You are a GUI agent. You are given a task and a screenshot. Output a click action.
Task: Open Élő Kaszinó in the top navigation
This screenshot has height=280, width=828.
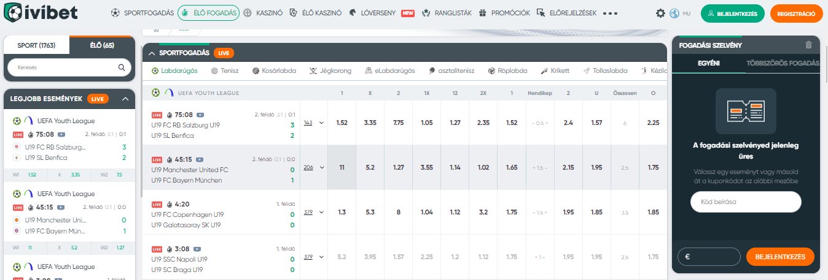click(314, 13)
